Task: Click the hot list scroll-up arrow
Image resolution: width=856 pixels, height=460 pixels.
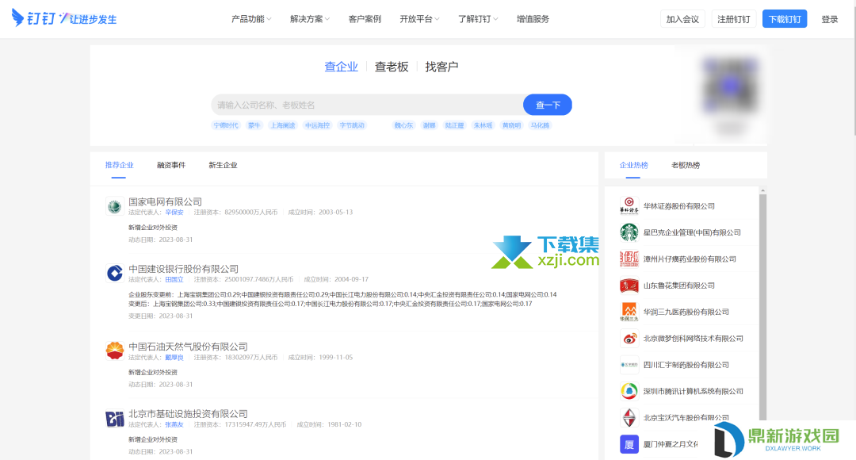Action: pyautogui.click(x=762, y=190)
